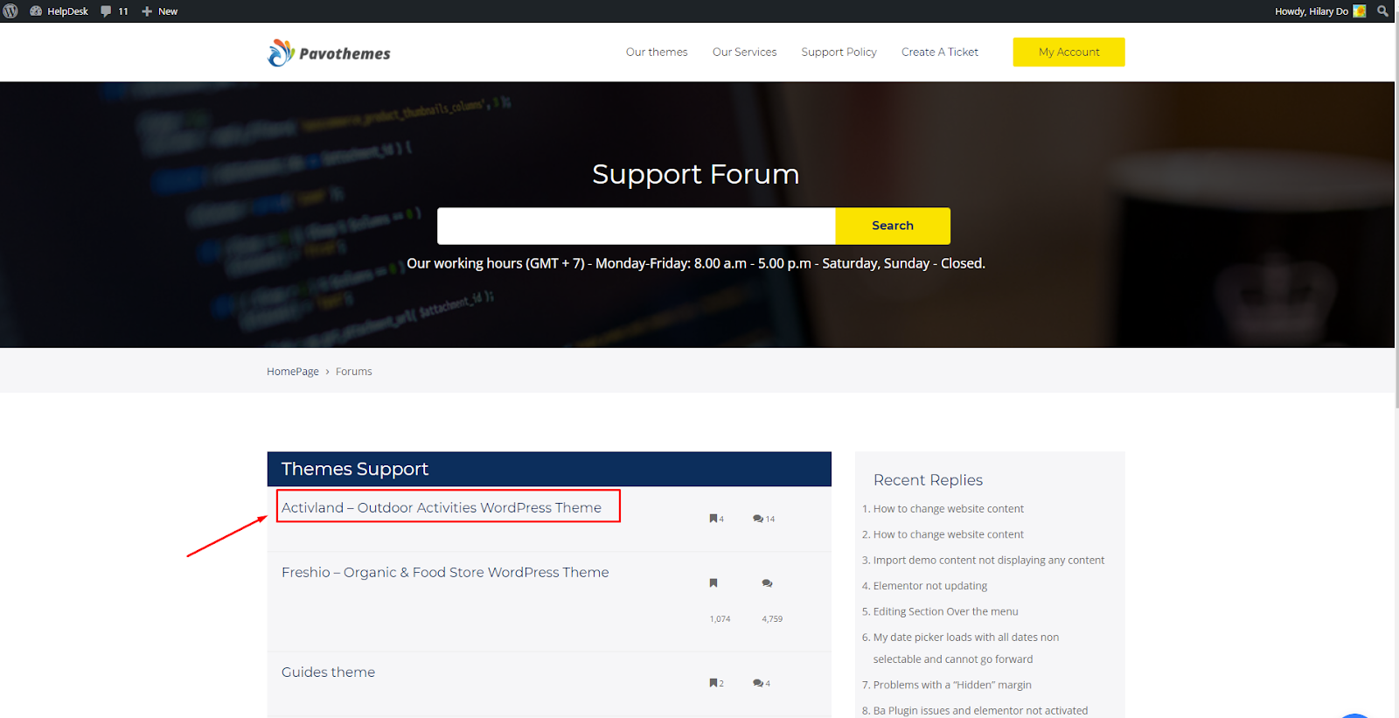Open My date picker loads reply
This screenshot has width=1399, height=718.
click(x=966, y=648)
